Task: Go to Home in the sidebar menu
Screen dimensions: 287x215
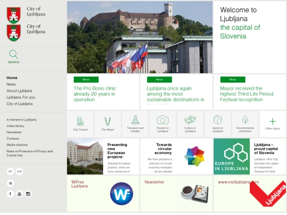Action: pyautogui.click(x=12, y=78)
